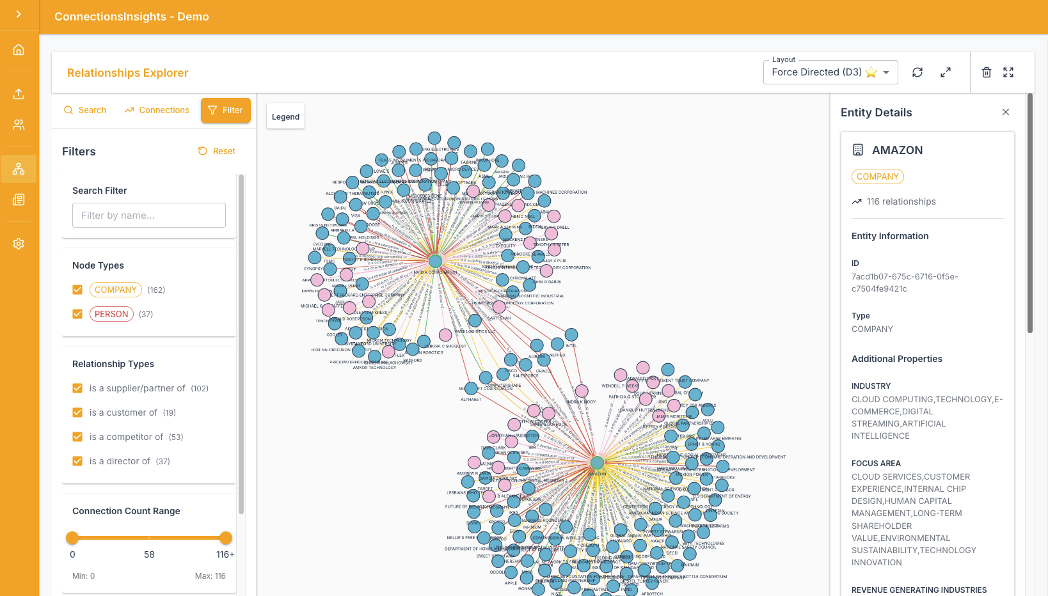Select the Filter tab

click(x=226, y=110)
